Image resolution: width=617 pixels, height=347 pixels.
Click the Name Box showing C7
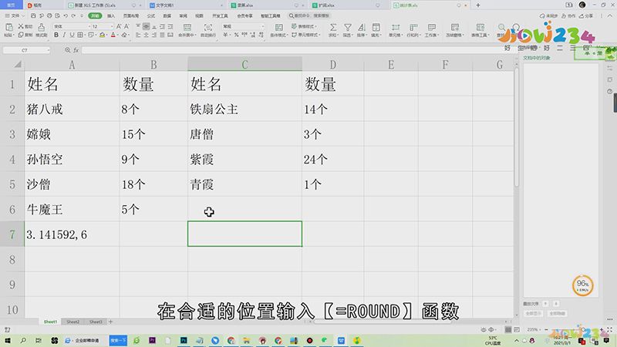click(26, 50)
